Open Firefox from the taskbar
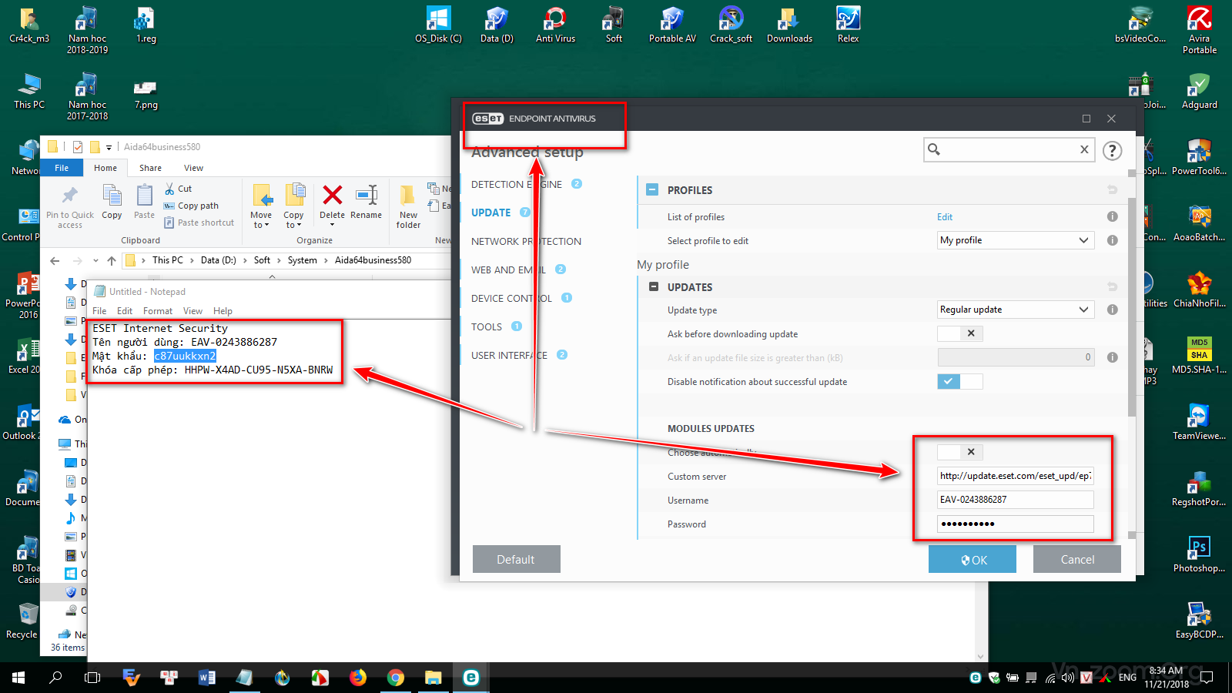The width and height of the screenshot is (1232, 693). click(x=358, y=678)
